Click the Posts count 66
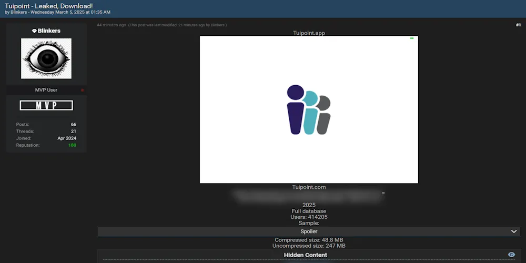The width and height of the screenshot is (526, 263). (74, 125)
